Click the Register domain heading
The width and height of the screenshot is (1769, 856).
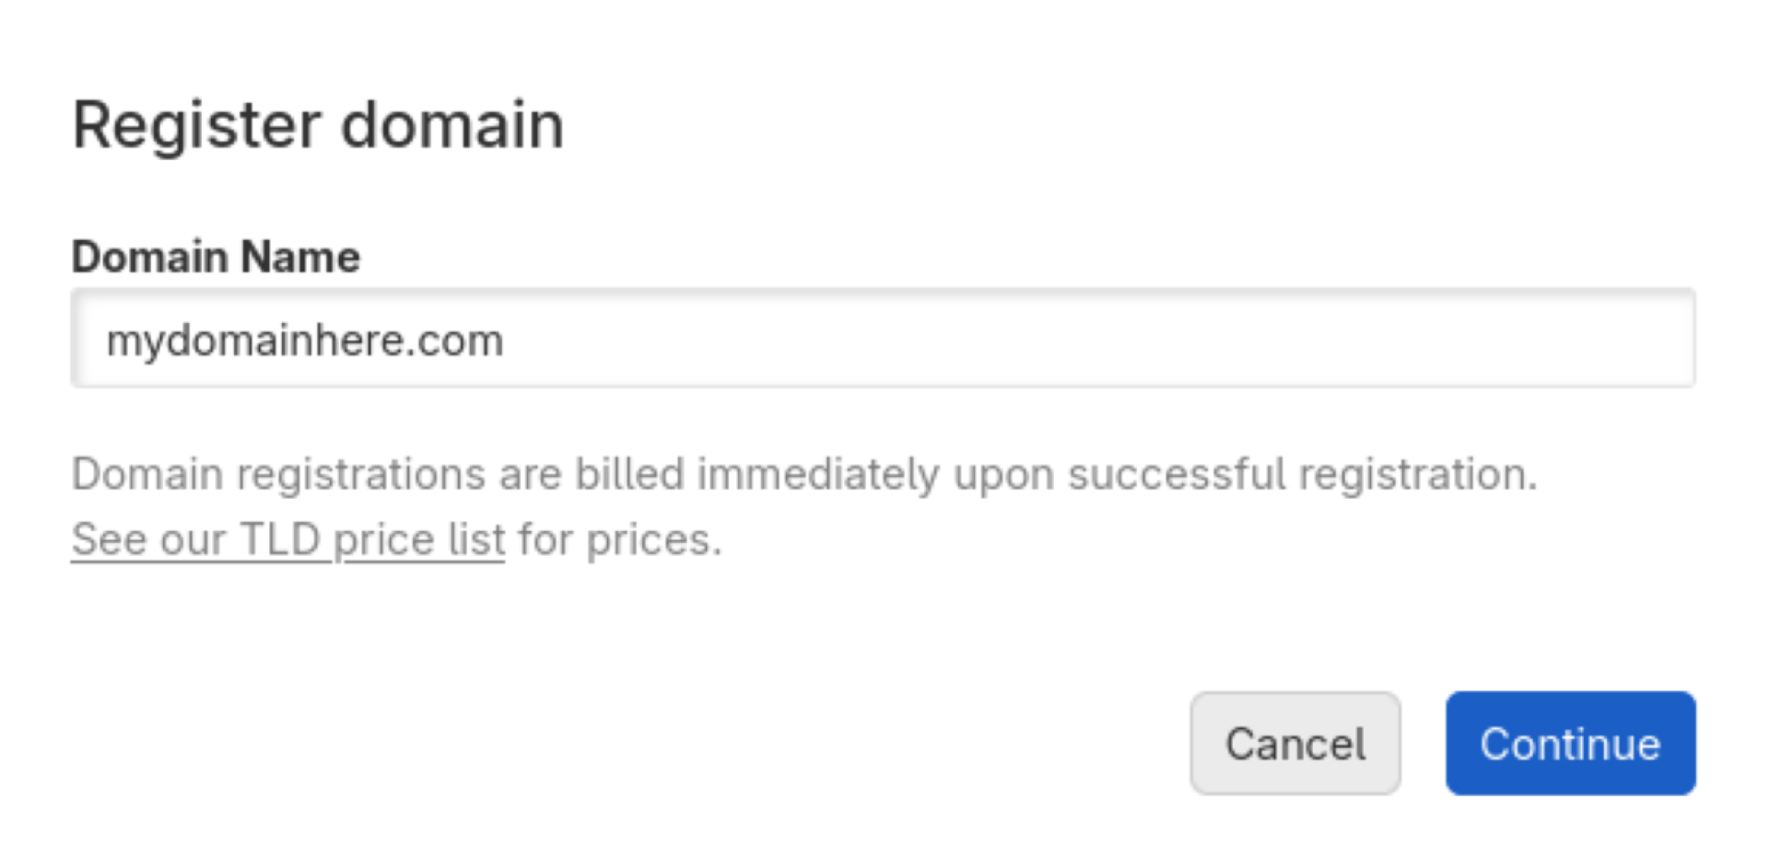pos(318,124)
